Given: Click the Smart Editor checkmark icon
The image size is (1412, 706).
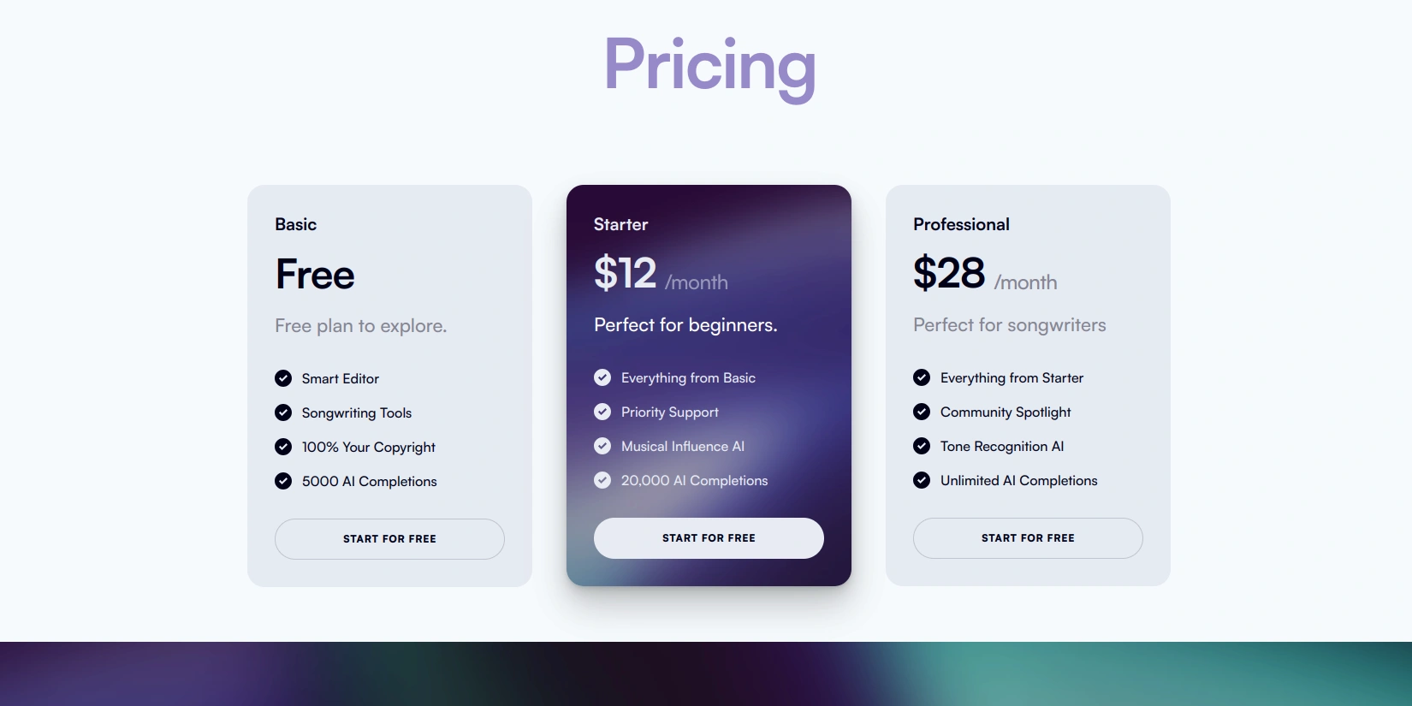Looking at the screenshot, I should [283, 378].
